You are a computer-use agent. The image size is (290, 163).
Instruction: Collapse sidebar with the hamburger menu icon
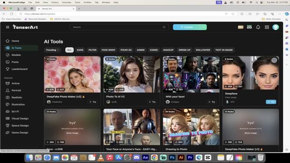click(8, 27)
